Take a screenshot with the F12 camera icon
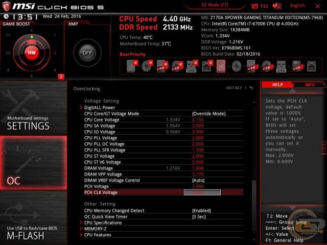 click(x=254, y=6)
